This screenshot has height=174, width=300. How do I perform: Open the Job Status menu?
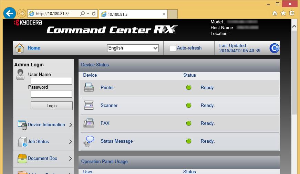coord(38,142)
